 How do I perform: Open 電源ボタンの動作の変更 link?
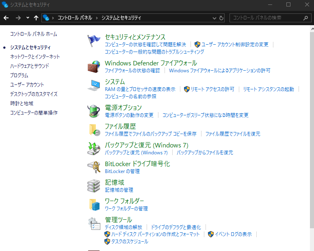coord(129,115)
